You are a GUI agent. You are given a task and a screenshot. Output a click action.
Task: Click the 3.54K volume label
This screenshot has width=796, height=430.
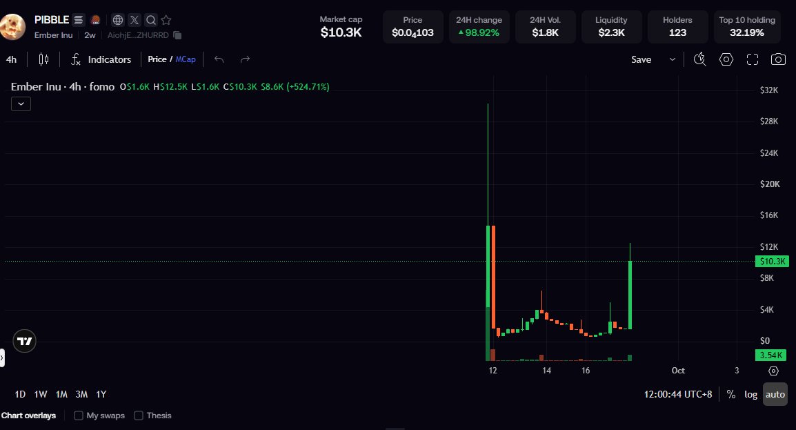click(x=770, y=355)
